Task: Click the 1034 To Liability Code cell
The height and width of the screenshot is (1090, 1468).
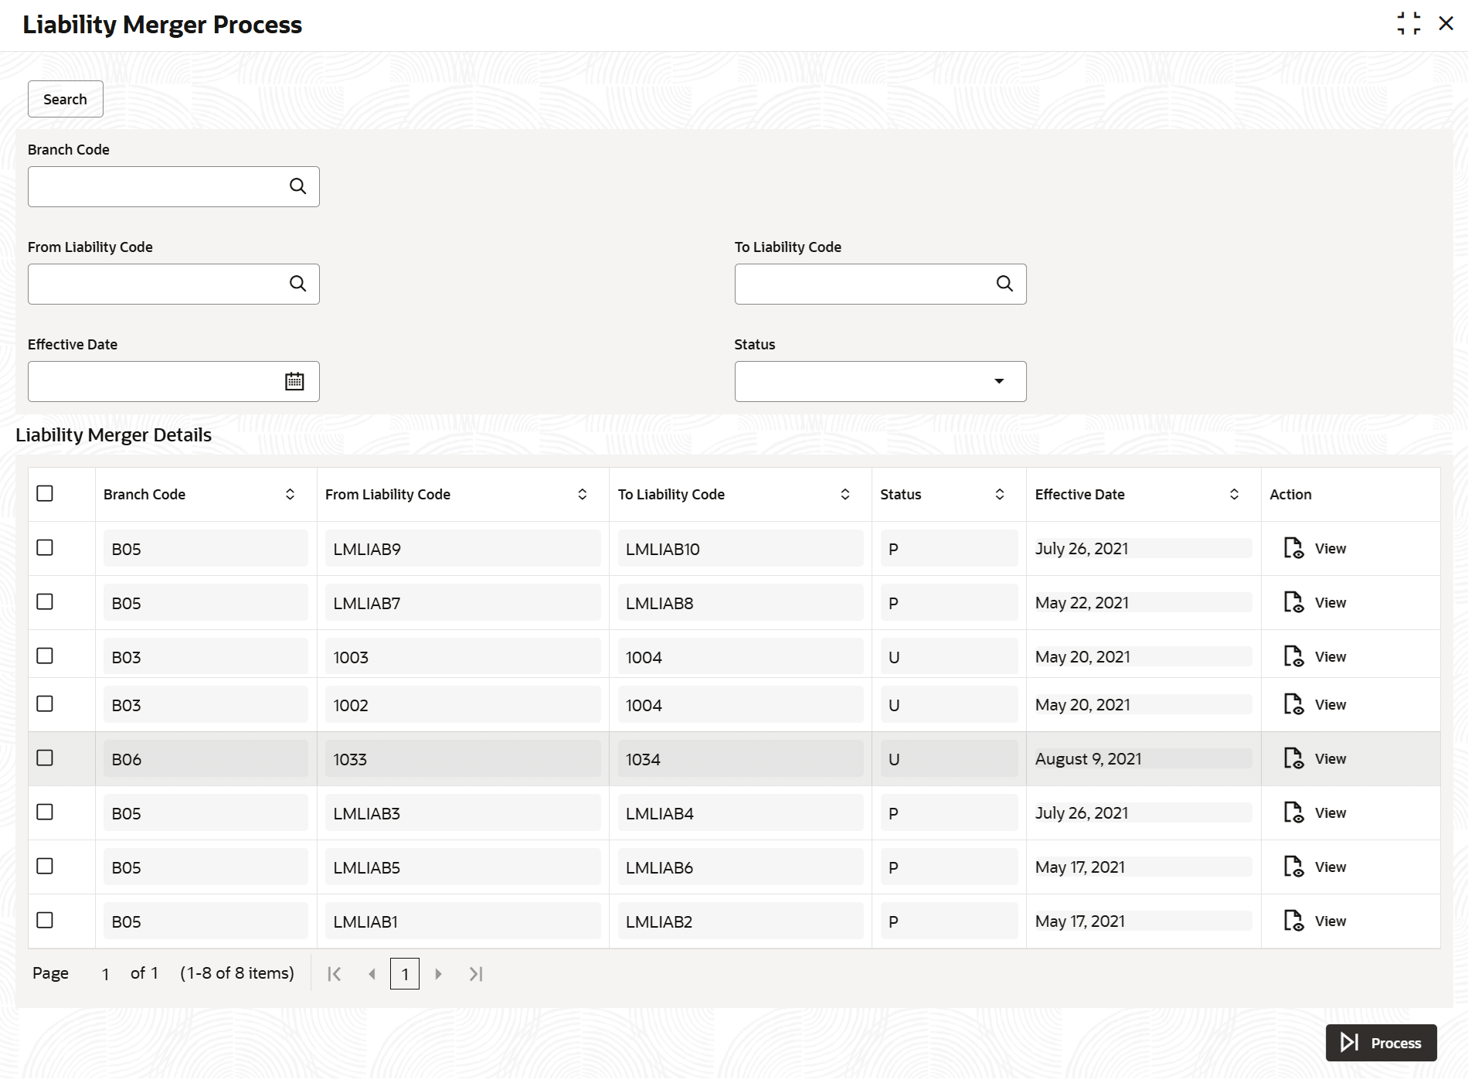Action: point(740,759)
